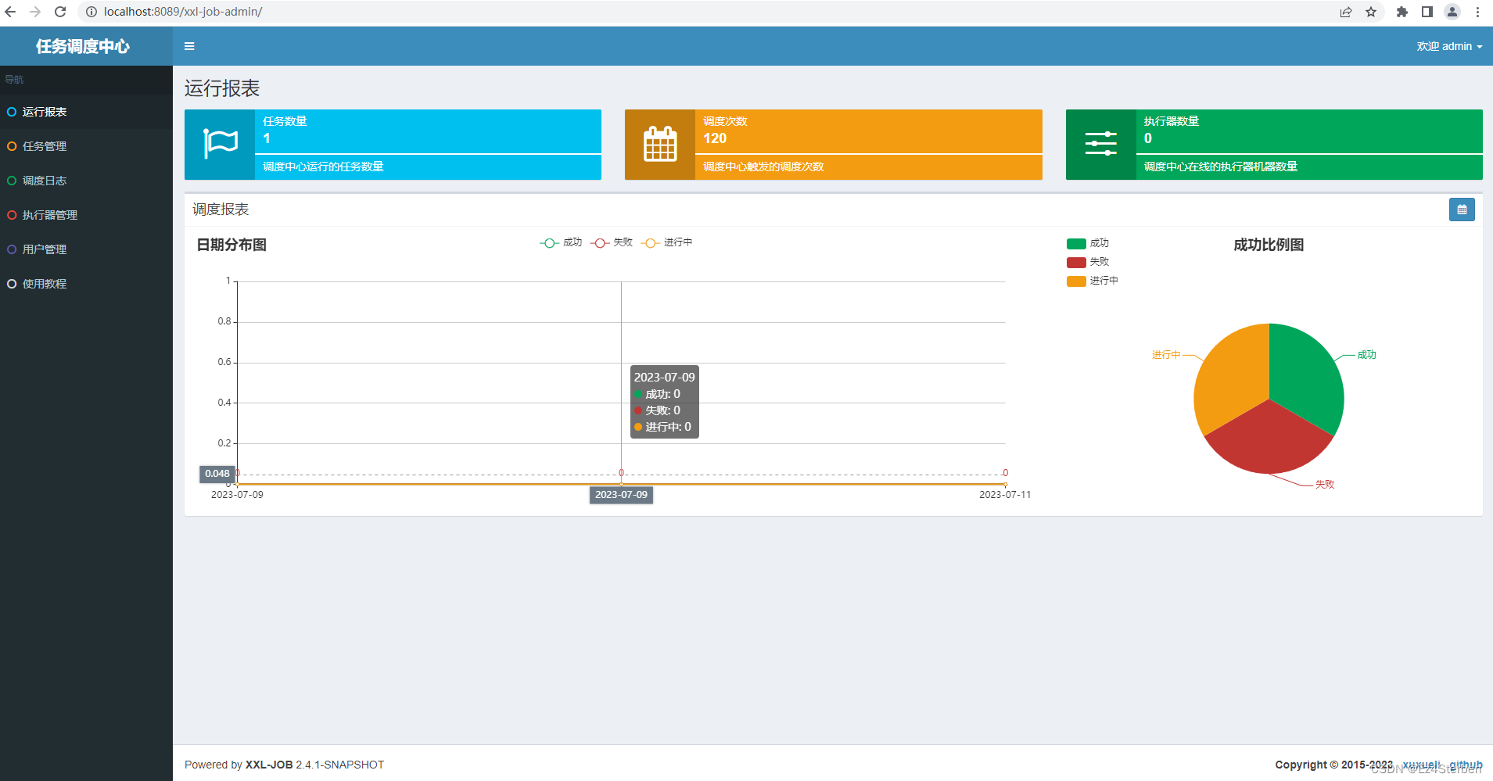Click the 任务调度中心 logo title
Screen dimensions: 1493x781
(83, 46)
